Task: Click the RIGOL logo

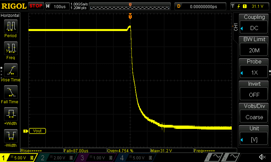Action: [14, 6]
